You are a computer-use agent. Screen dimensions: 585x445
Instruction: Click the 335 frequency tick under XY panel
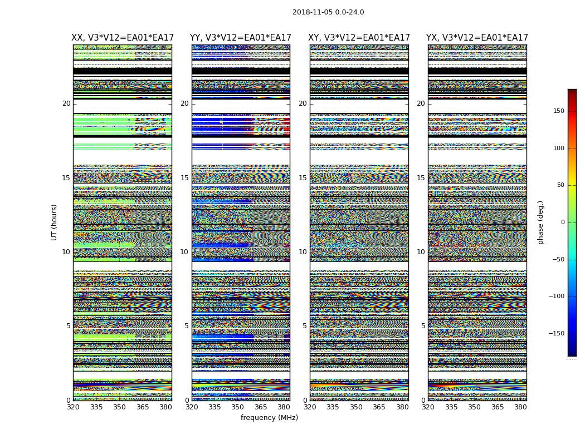point(333,407)
